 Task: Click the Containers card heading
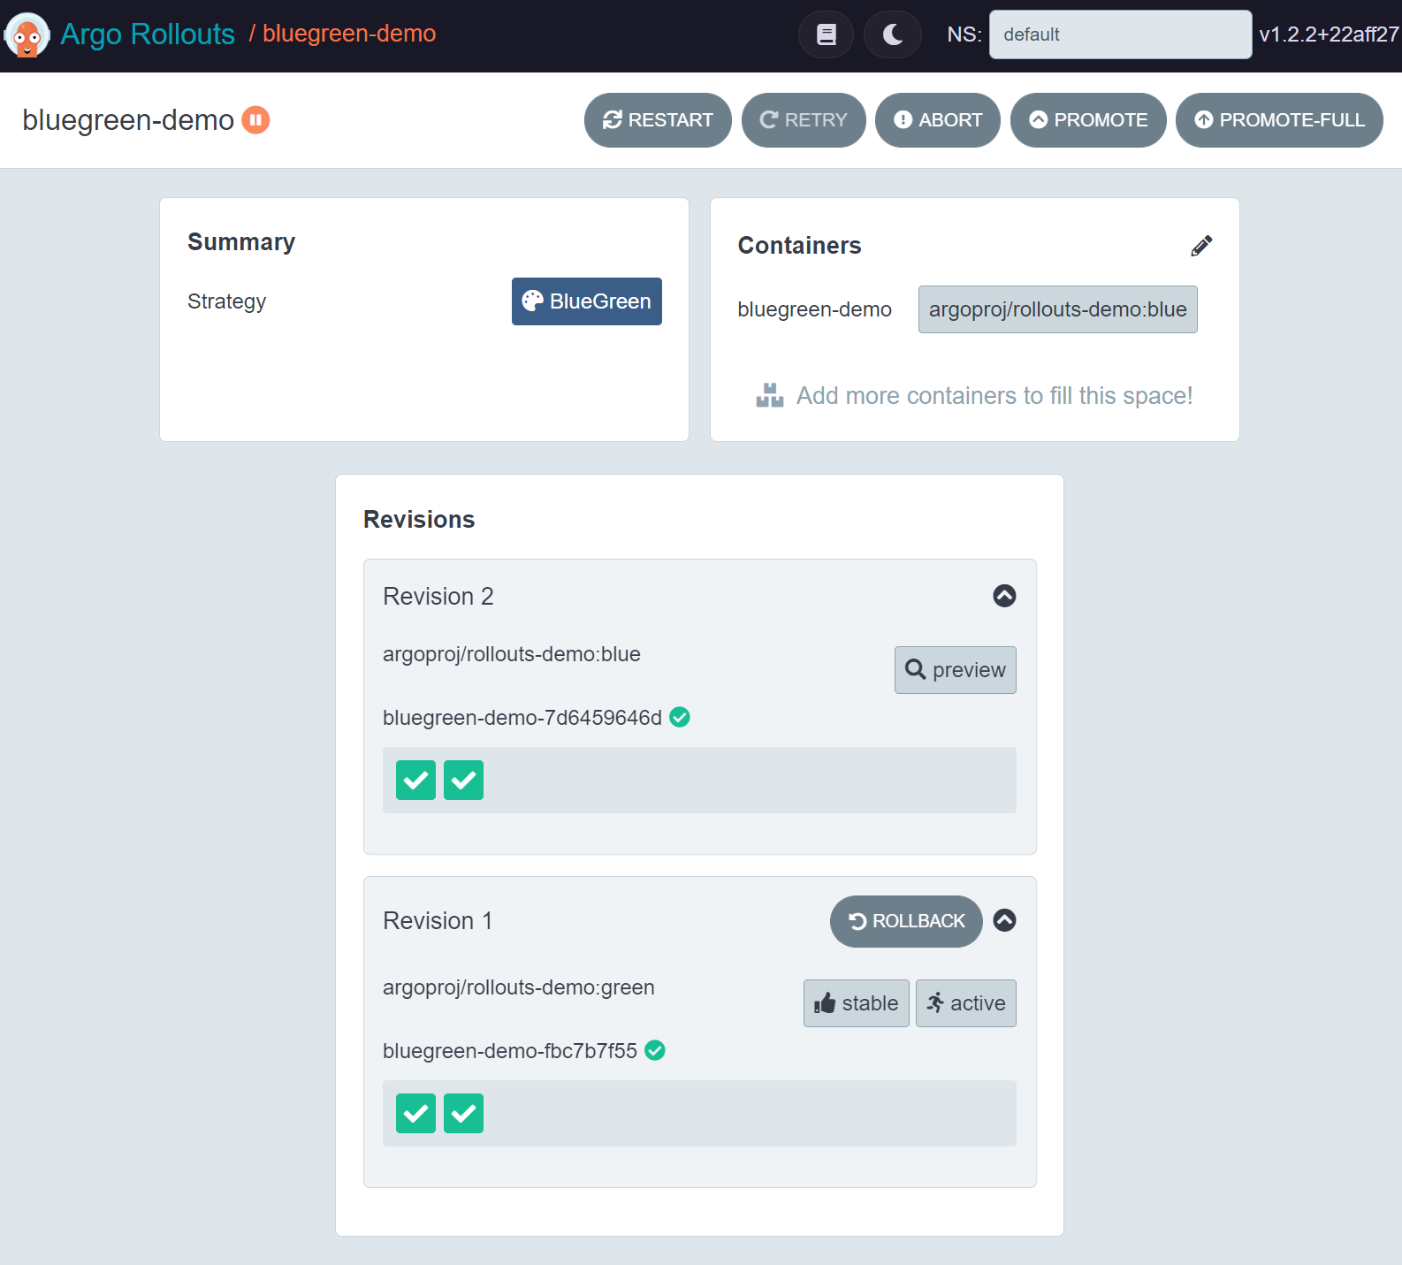tap(800, 246)
